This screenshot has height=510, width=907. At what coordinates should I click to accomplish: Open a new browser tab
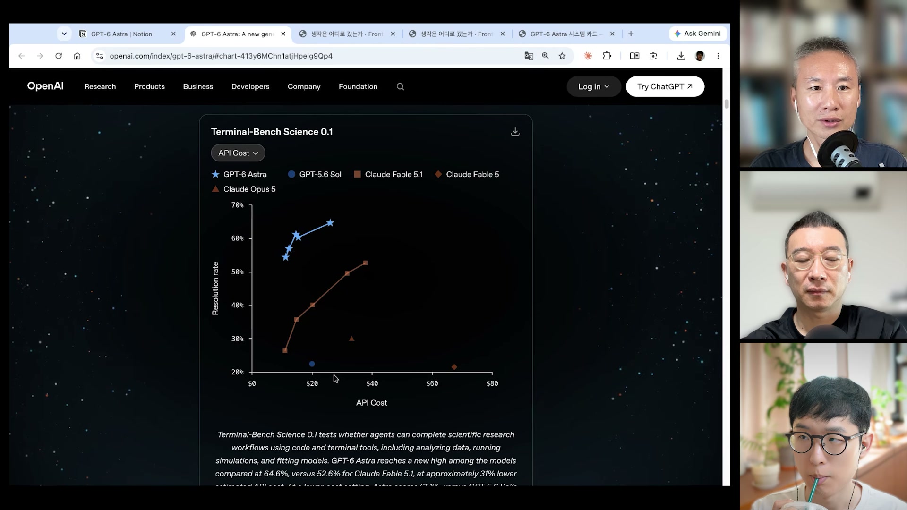tap(631, 34)
